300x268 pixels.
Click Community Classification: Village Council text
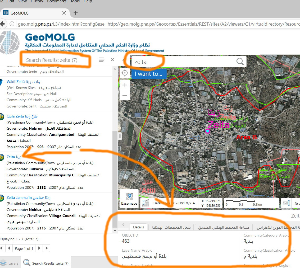point(41,216)
